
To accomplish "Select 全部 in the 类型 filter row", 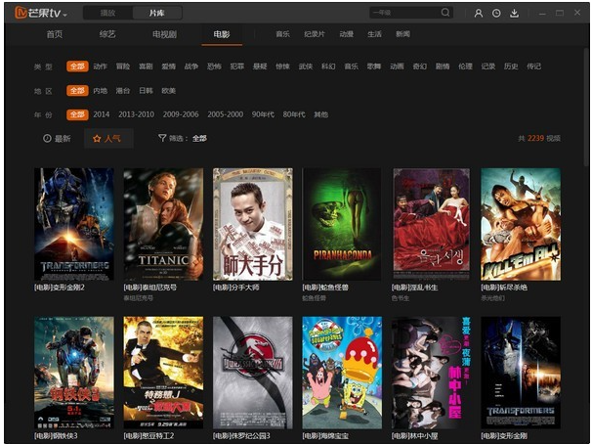I will click(x=77, y=67).
